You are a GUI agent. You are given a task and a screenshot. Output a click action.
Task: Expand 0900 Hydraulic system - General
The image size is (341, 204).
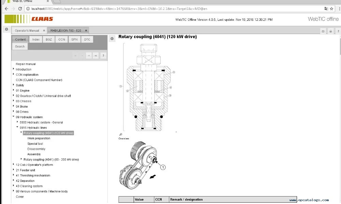17,122
